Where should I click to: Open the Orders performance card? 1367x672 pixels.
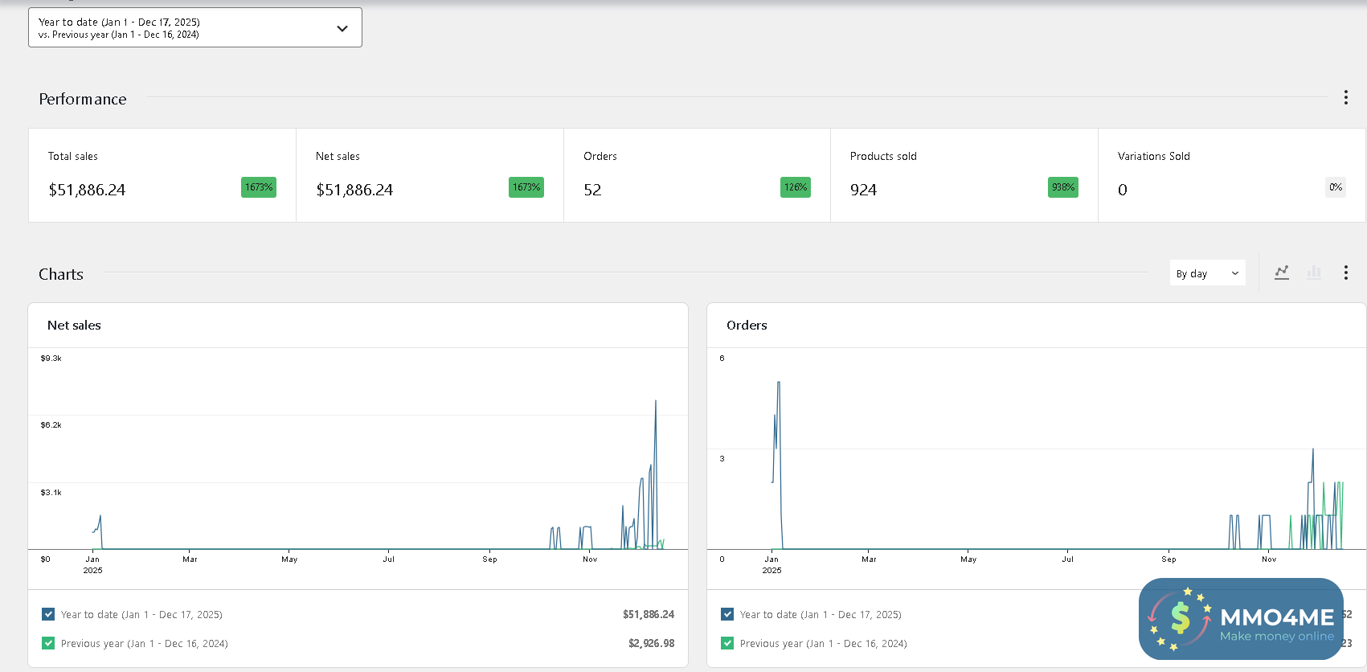point(697,175)
